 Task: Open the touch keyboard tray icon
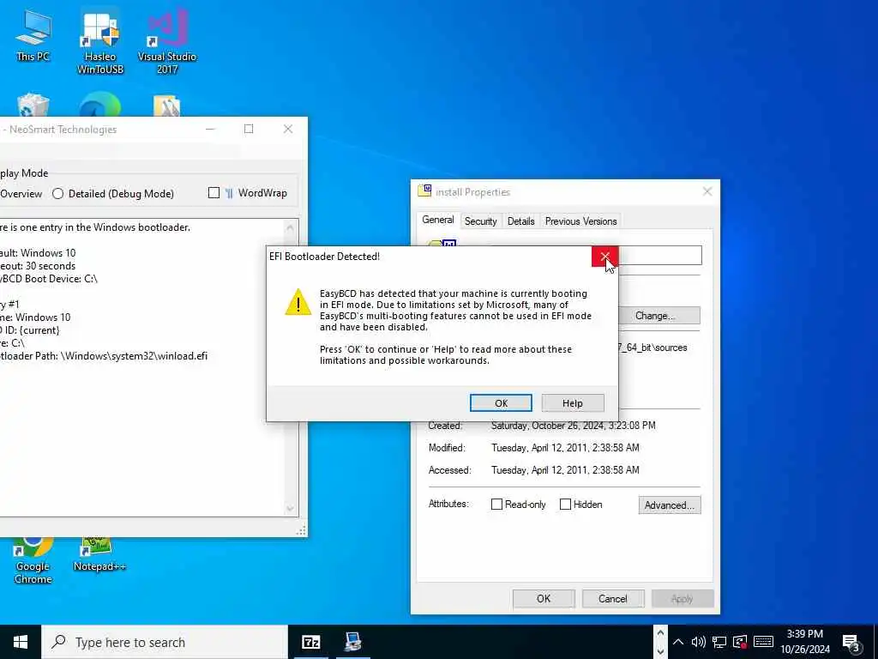(763, 642)
